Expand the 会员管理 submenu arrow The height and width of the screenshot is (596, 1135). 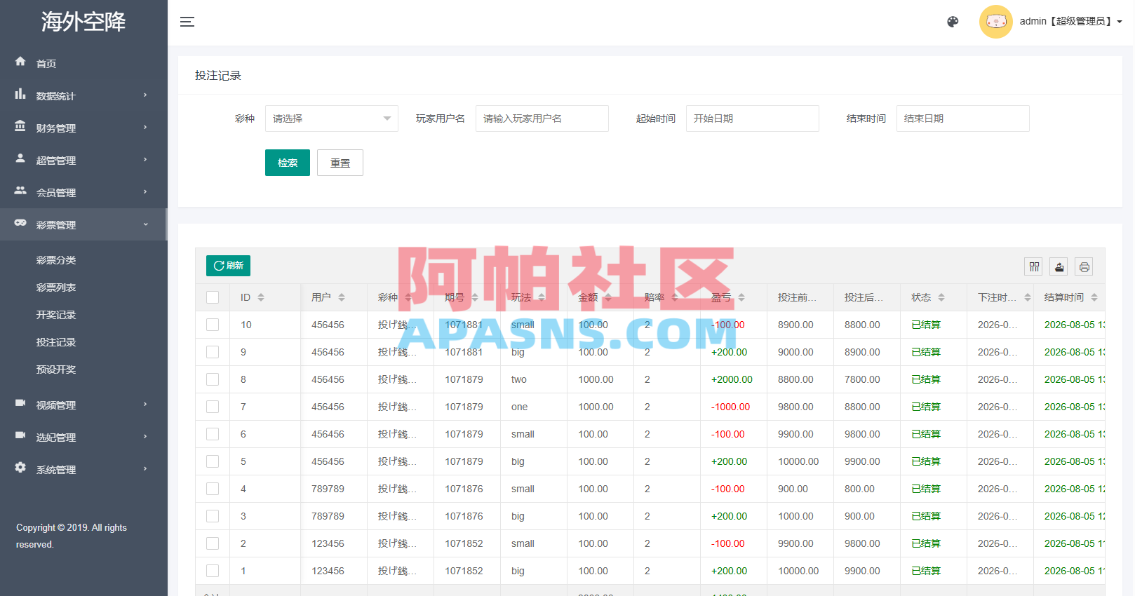pyautogui.click(x=145, y=192)
